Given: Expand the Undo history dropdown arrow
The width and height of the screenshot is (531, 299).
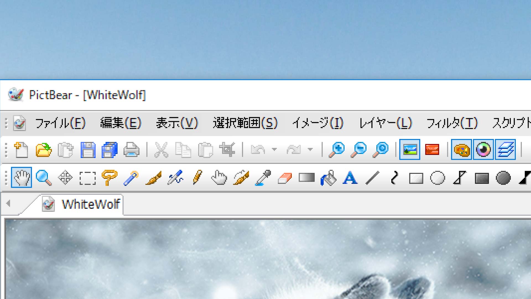Looking at the screenshot, I should tap(274, 150).
